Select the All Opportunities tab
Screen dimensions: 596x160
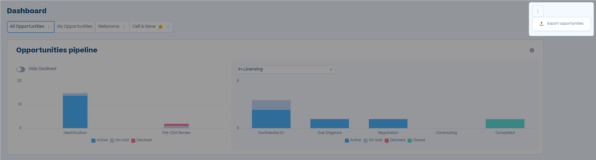(27, 26)
